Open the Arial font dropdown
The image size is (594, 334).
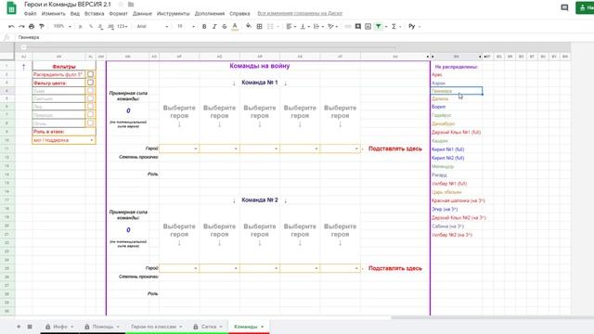coord(152,27)
